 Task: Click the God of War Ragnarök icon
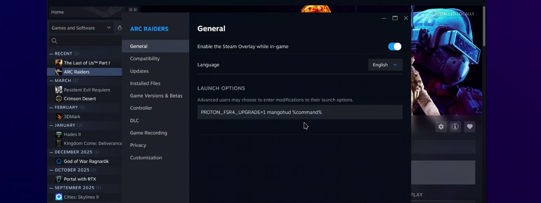pyautogui.click(x=59, y=161)
